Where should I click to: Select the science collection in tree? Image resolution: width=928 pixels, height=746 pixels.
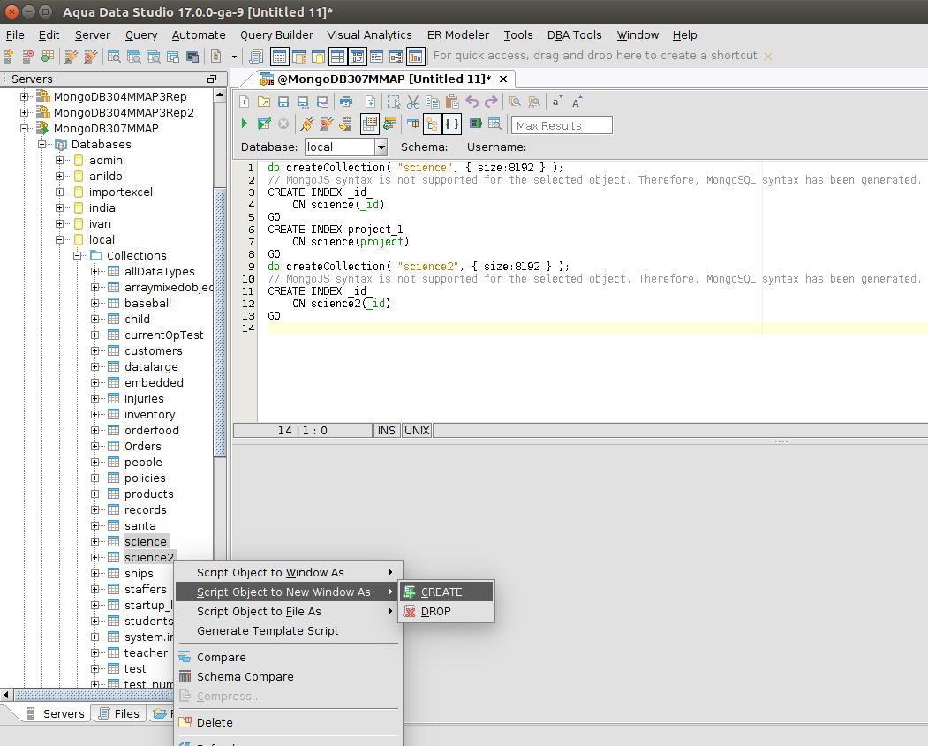click(x=146, y=541)
